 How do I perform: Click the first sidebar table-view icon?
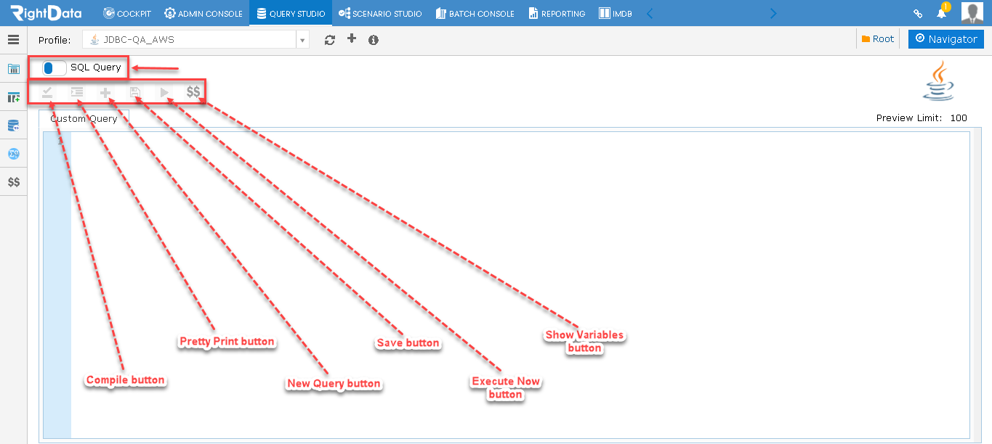13,70
